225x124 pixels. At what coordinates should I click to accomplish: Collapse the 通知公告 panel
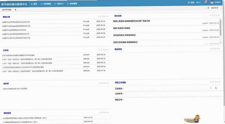click(99, 16)
